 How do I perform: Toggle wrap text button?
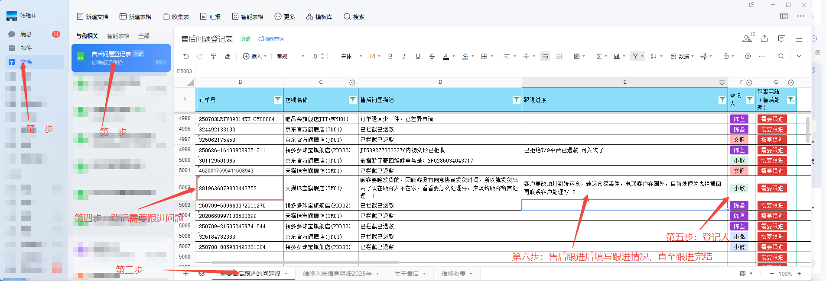point(545,56)
